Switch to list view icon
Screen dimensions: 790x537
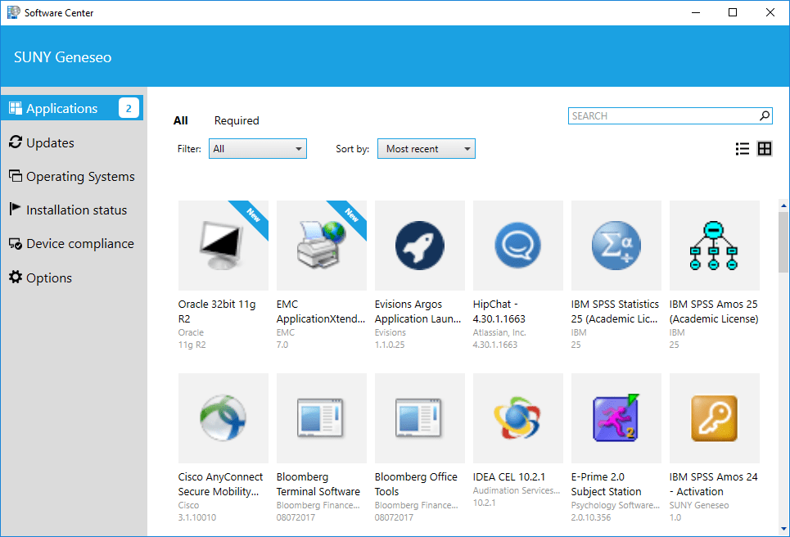pos(743,149)
